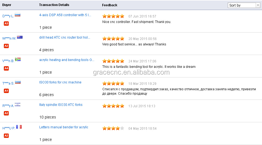The height and width of the screenshot is (145, 262).
Task: Click the four-star rating dated 04 May 2015
Action: 113,128
